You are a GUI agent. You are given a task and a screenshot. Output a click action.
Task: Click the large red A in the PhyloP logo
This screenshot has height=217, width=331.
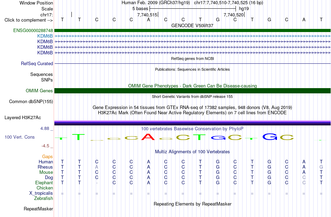click(x=148, y=137)
